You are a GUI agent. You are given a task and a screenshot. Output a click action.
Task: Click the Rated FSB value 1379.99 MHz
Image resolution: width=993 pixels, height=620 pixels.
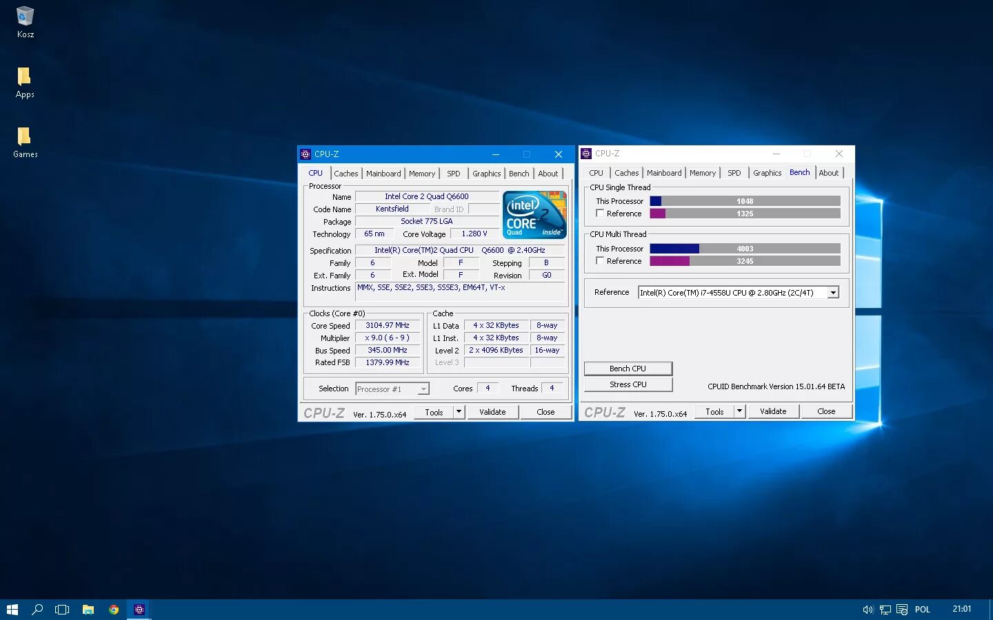click(x=388, y=362)
